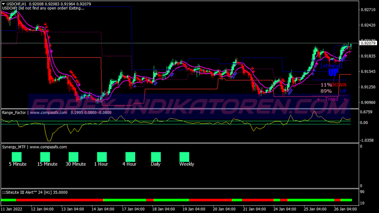Click the 0.91545 price axis label

[x=368, y=71]
